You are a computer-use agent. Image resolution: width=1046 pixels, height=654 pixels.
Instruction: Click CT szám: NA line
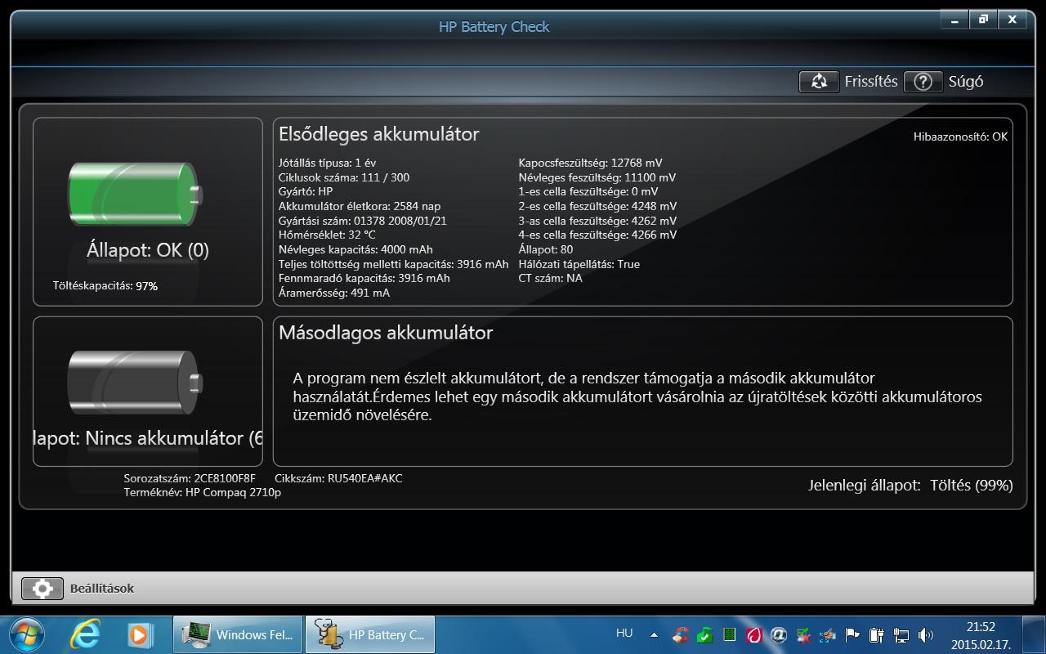[550, 278]
